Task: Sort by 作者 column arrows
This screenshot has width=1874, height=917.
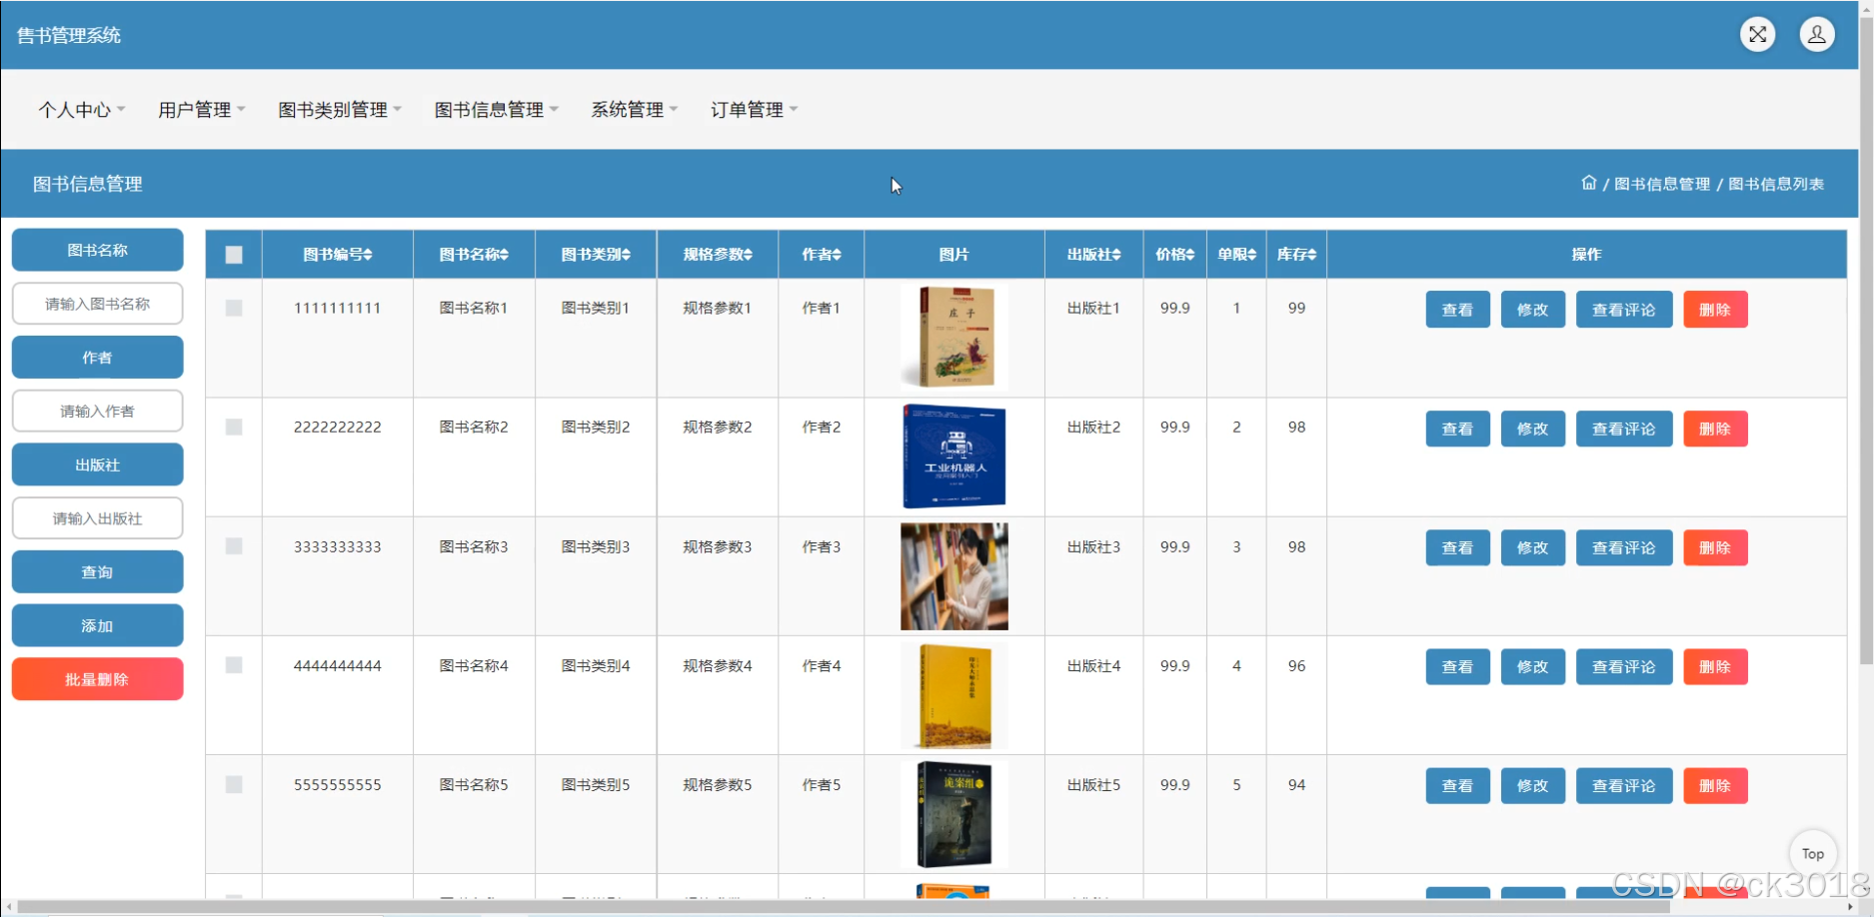Action: [x=837, y=255]
